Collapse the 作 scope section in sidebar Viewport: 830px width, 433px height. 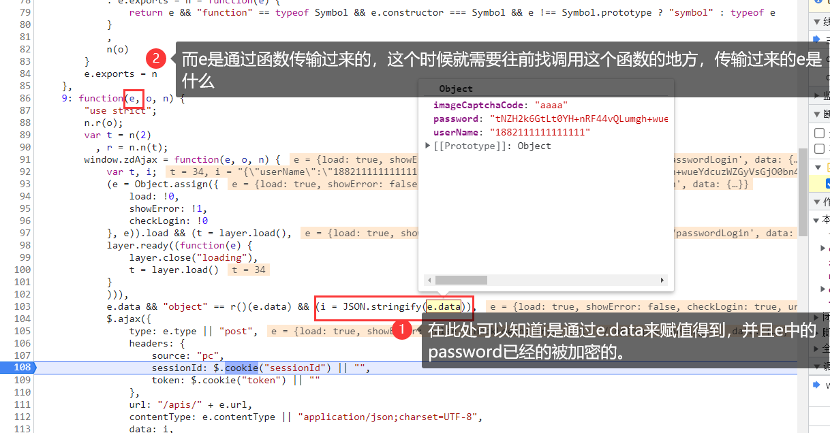pyautogui.click(x=818, y=202)
